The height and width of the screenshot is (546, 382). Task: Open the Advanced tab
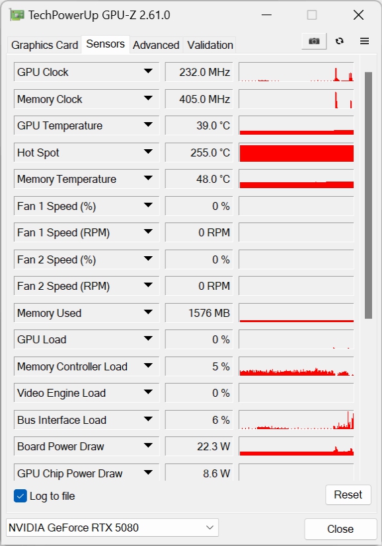pyautogui.click(x=156, y=45)
